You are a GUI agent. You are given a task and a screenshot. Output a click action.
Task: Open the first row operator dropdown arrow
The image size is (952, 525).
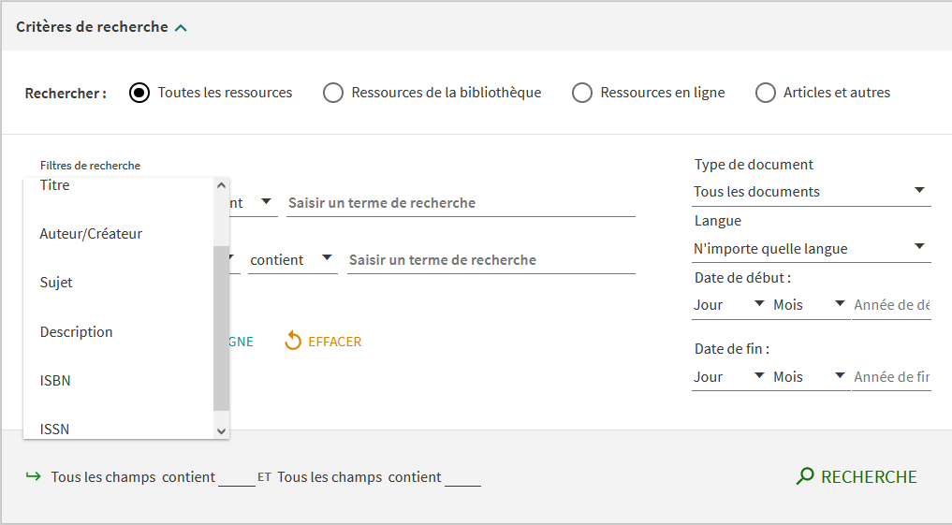pyautogui.click(x=266, y=201)
